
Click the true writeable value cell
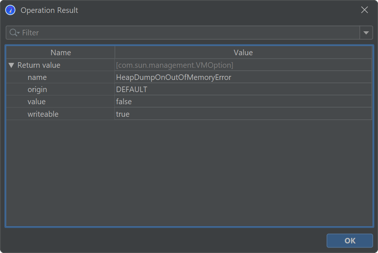pyautogui.click(x=123, y=114)
